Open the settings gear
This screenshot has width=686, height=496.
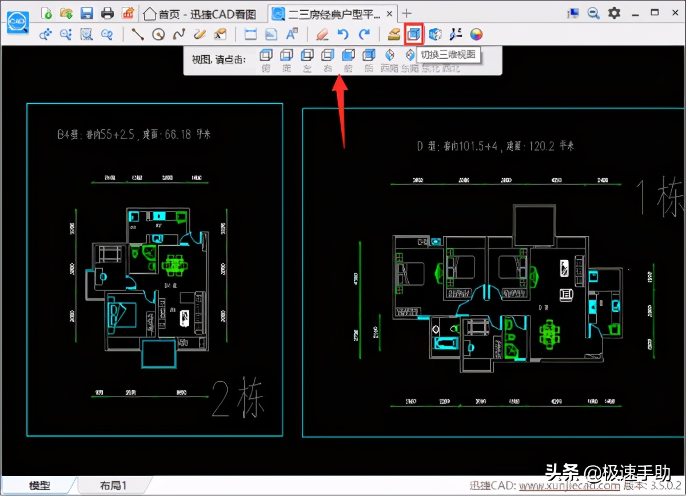click(614, 13)
